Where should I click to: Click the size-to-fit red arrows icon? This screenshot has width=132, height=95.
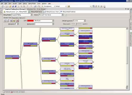[x=18, y=21]
